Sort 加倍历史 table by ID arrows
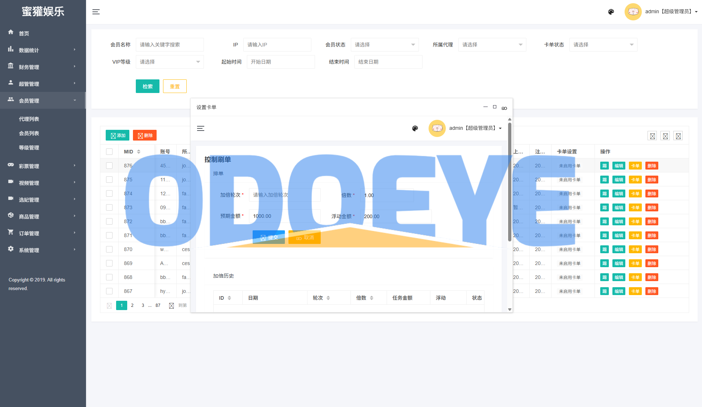The image size is (702, 407). point(229,298)
